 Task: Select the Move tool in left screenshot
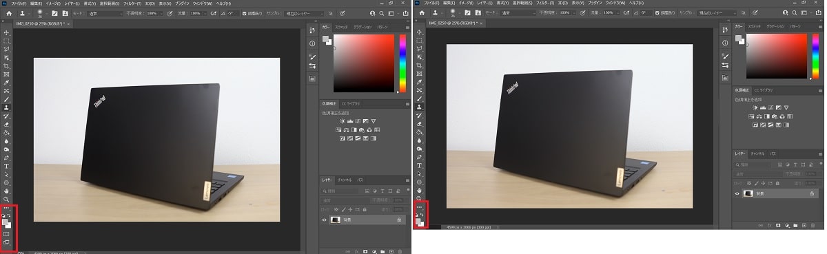[6, 32]
